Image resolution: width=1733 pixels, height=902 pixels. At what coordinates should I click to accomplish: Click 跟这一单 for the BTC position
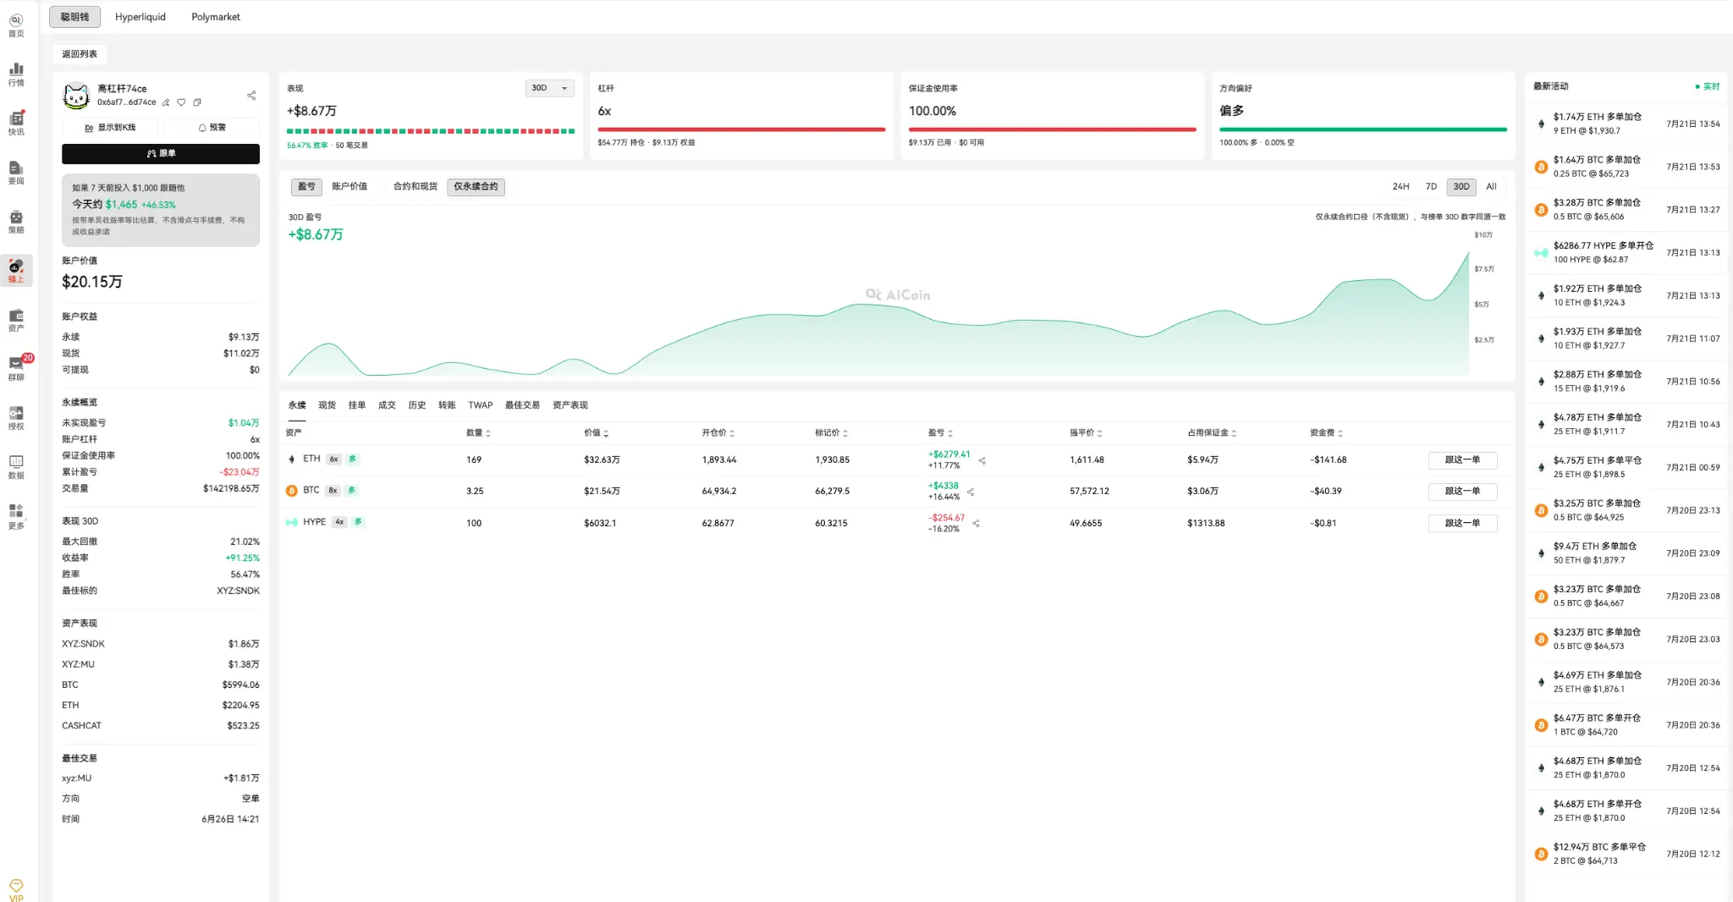click(x=1462, y=492)
